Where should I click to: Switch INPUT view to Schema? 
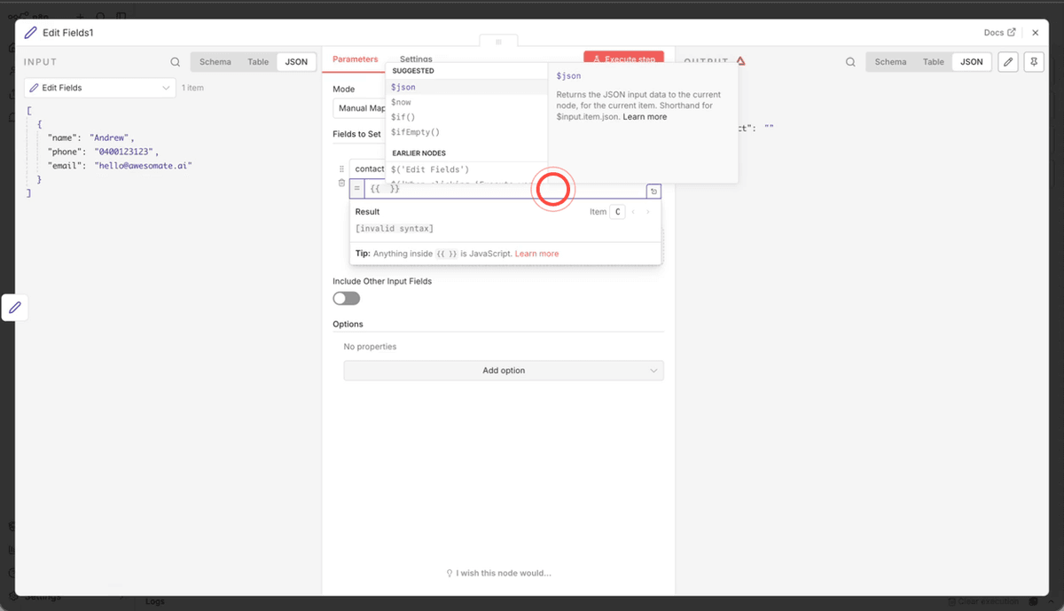[x=215, y=62]
